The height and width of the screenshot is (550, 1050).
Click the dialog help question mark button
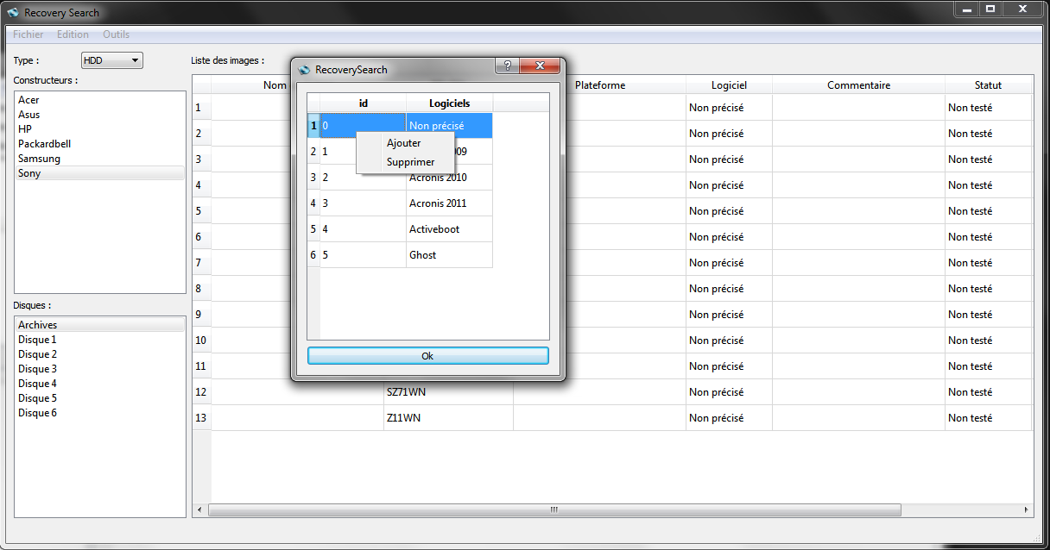tap(508, 66)
